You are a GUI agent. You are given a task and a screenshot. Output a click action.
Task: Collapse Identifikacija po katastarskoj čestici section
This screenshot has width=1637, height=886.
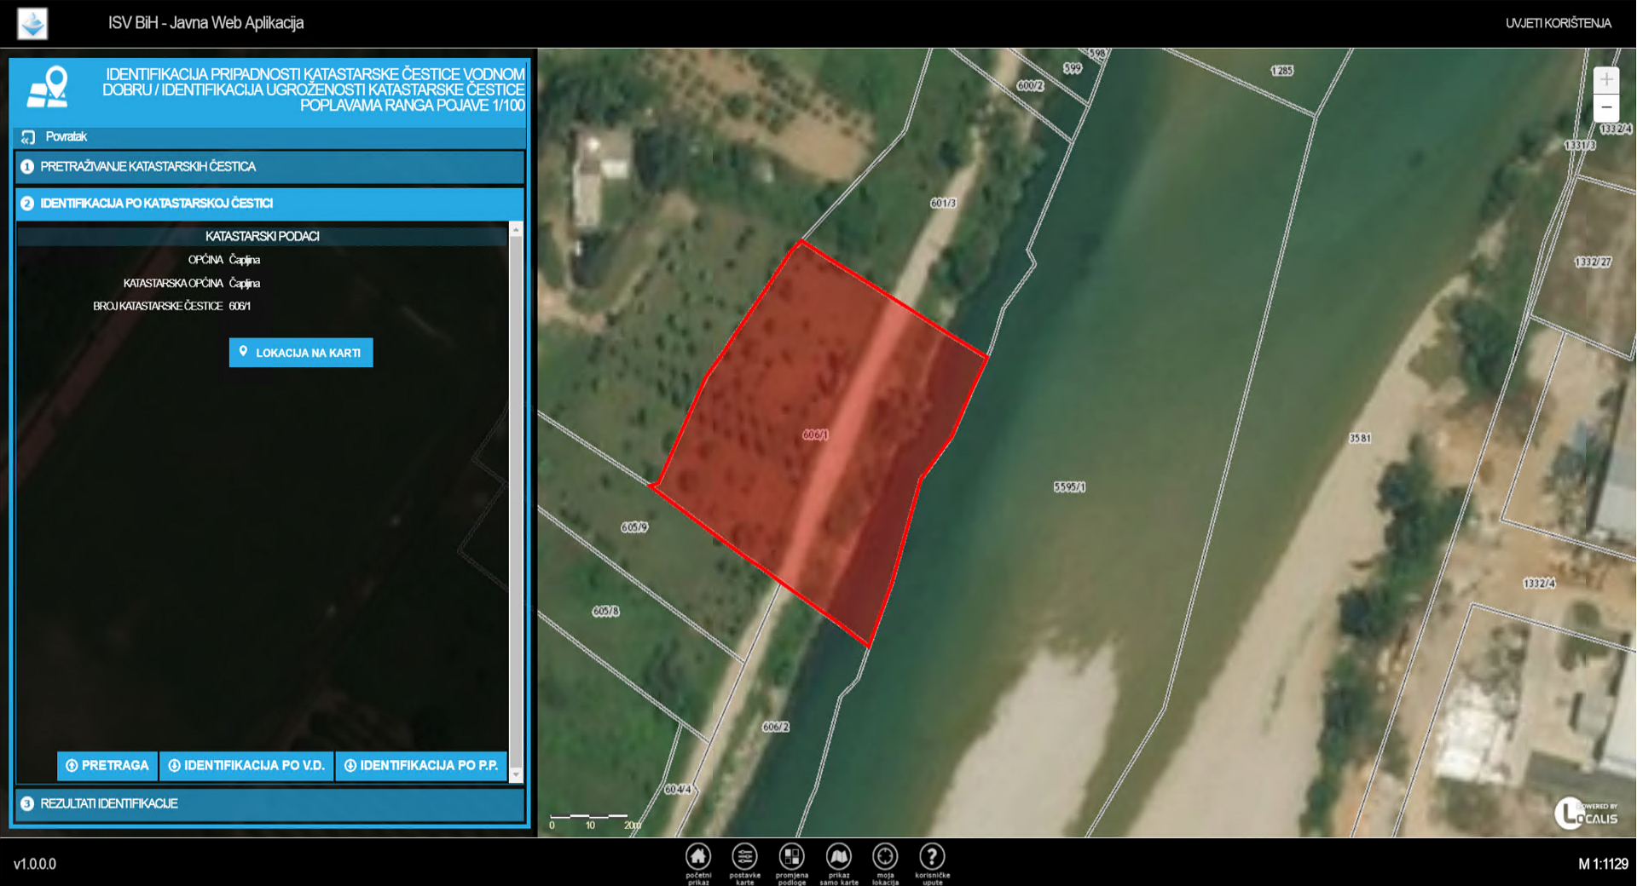click(269, 204)
